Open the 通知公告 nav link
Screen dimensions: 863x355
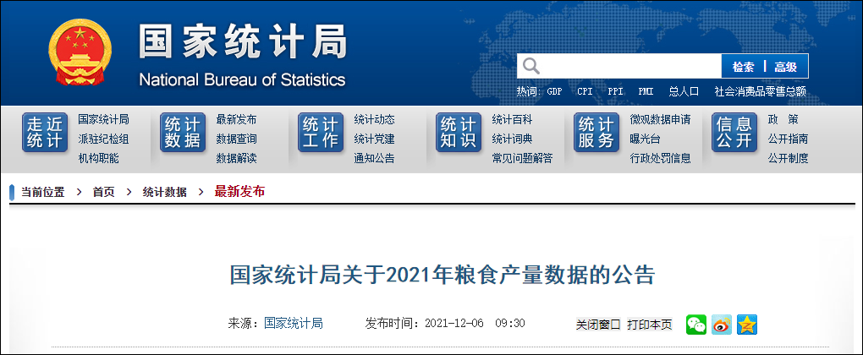(x=374, y=159)
